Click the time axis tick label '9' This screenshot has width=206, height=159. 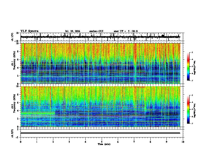click(166, 142)
